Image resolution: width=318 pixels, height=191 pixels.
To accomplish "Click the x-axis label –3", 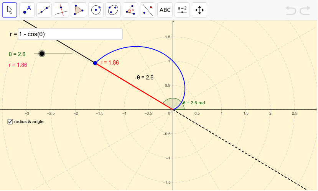I will pos(27,113).
